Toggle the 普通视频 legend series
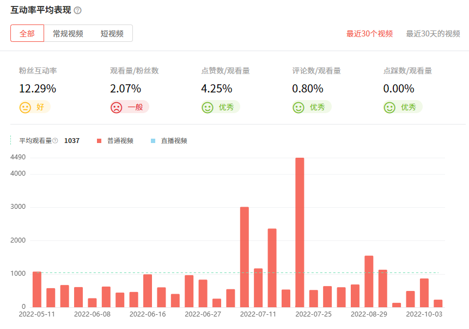This screenshot has width=469, height=329. 120,141
